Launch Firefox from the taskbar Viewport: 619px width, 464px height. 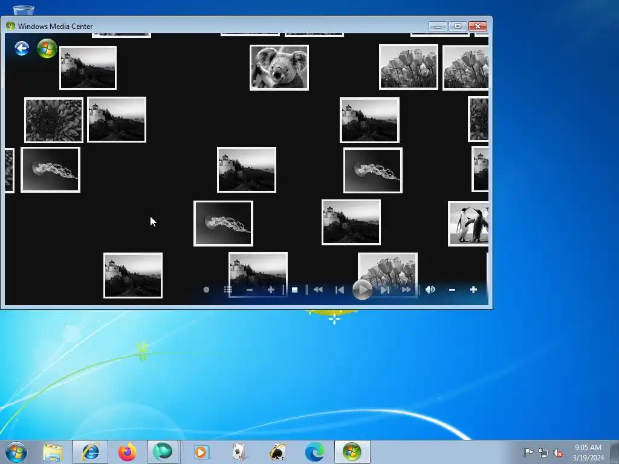[127, 452]
